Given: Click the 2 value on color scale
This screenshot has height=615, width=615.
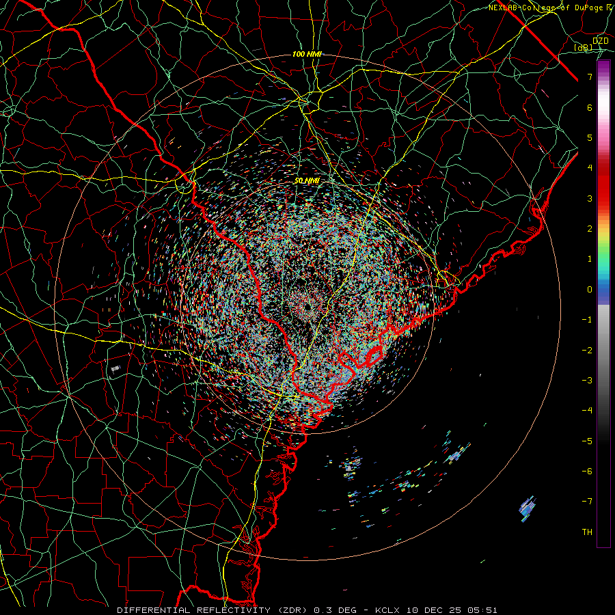Looking at the screenshot, I should click(590, 229).
